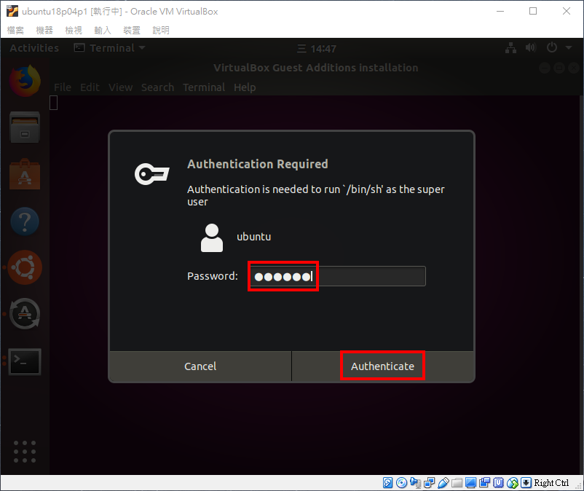The height and width of the screenshot is (491, 584).
Task: Click the network adapters status icon
Action: (x=429, y=483)
